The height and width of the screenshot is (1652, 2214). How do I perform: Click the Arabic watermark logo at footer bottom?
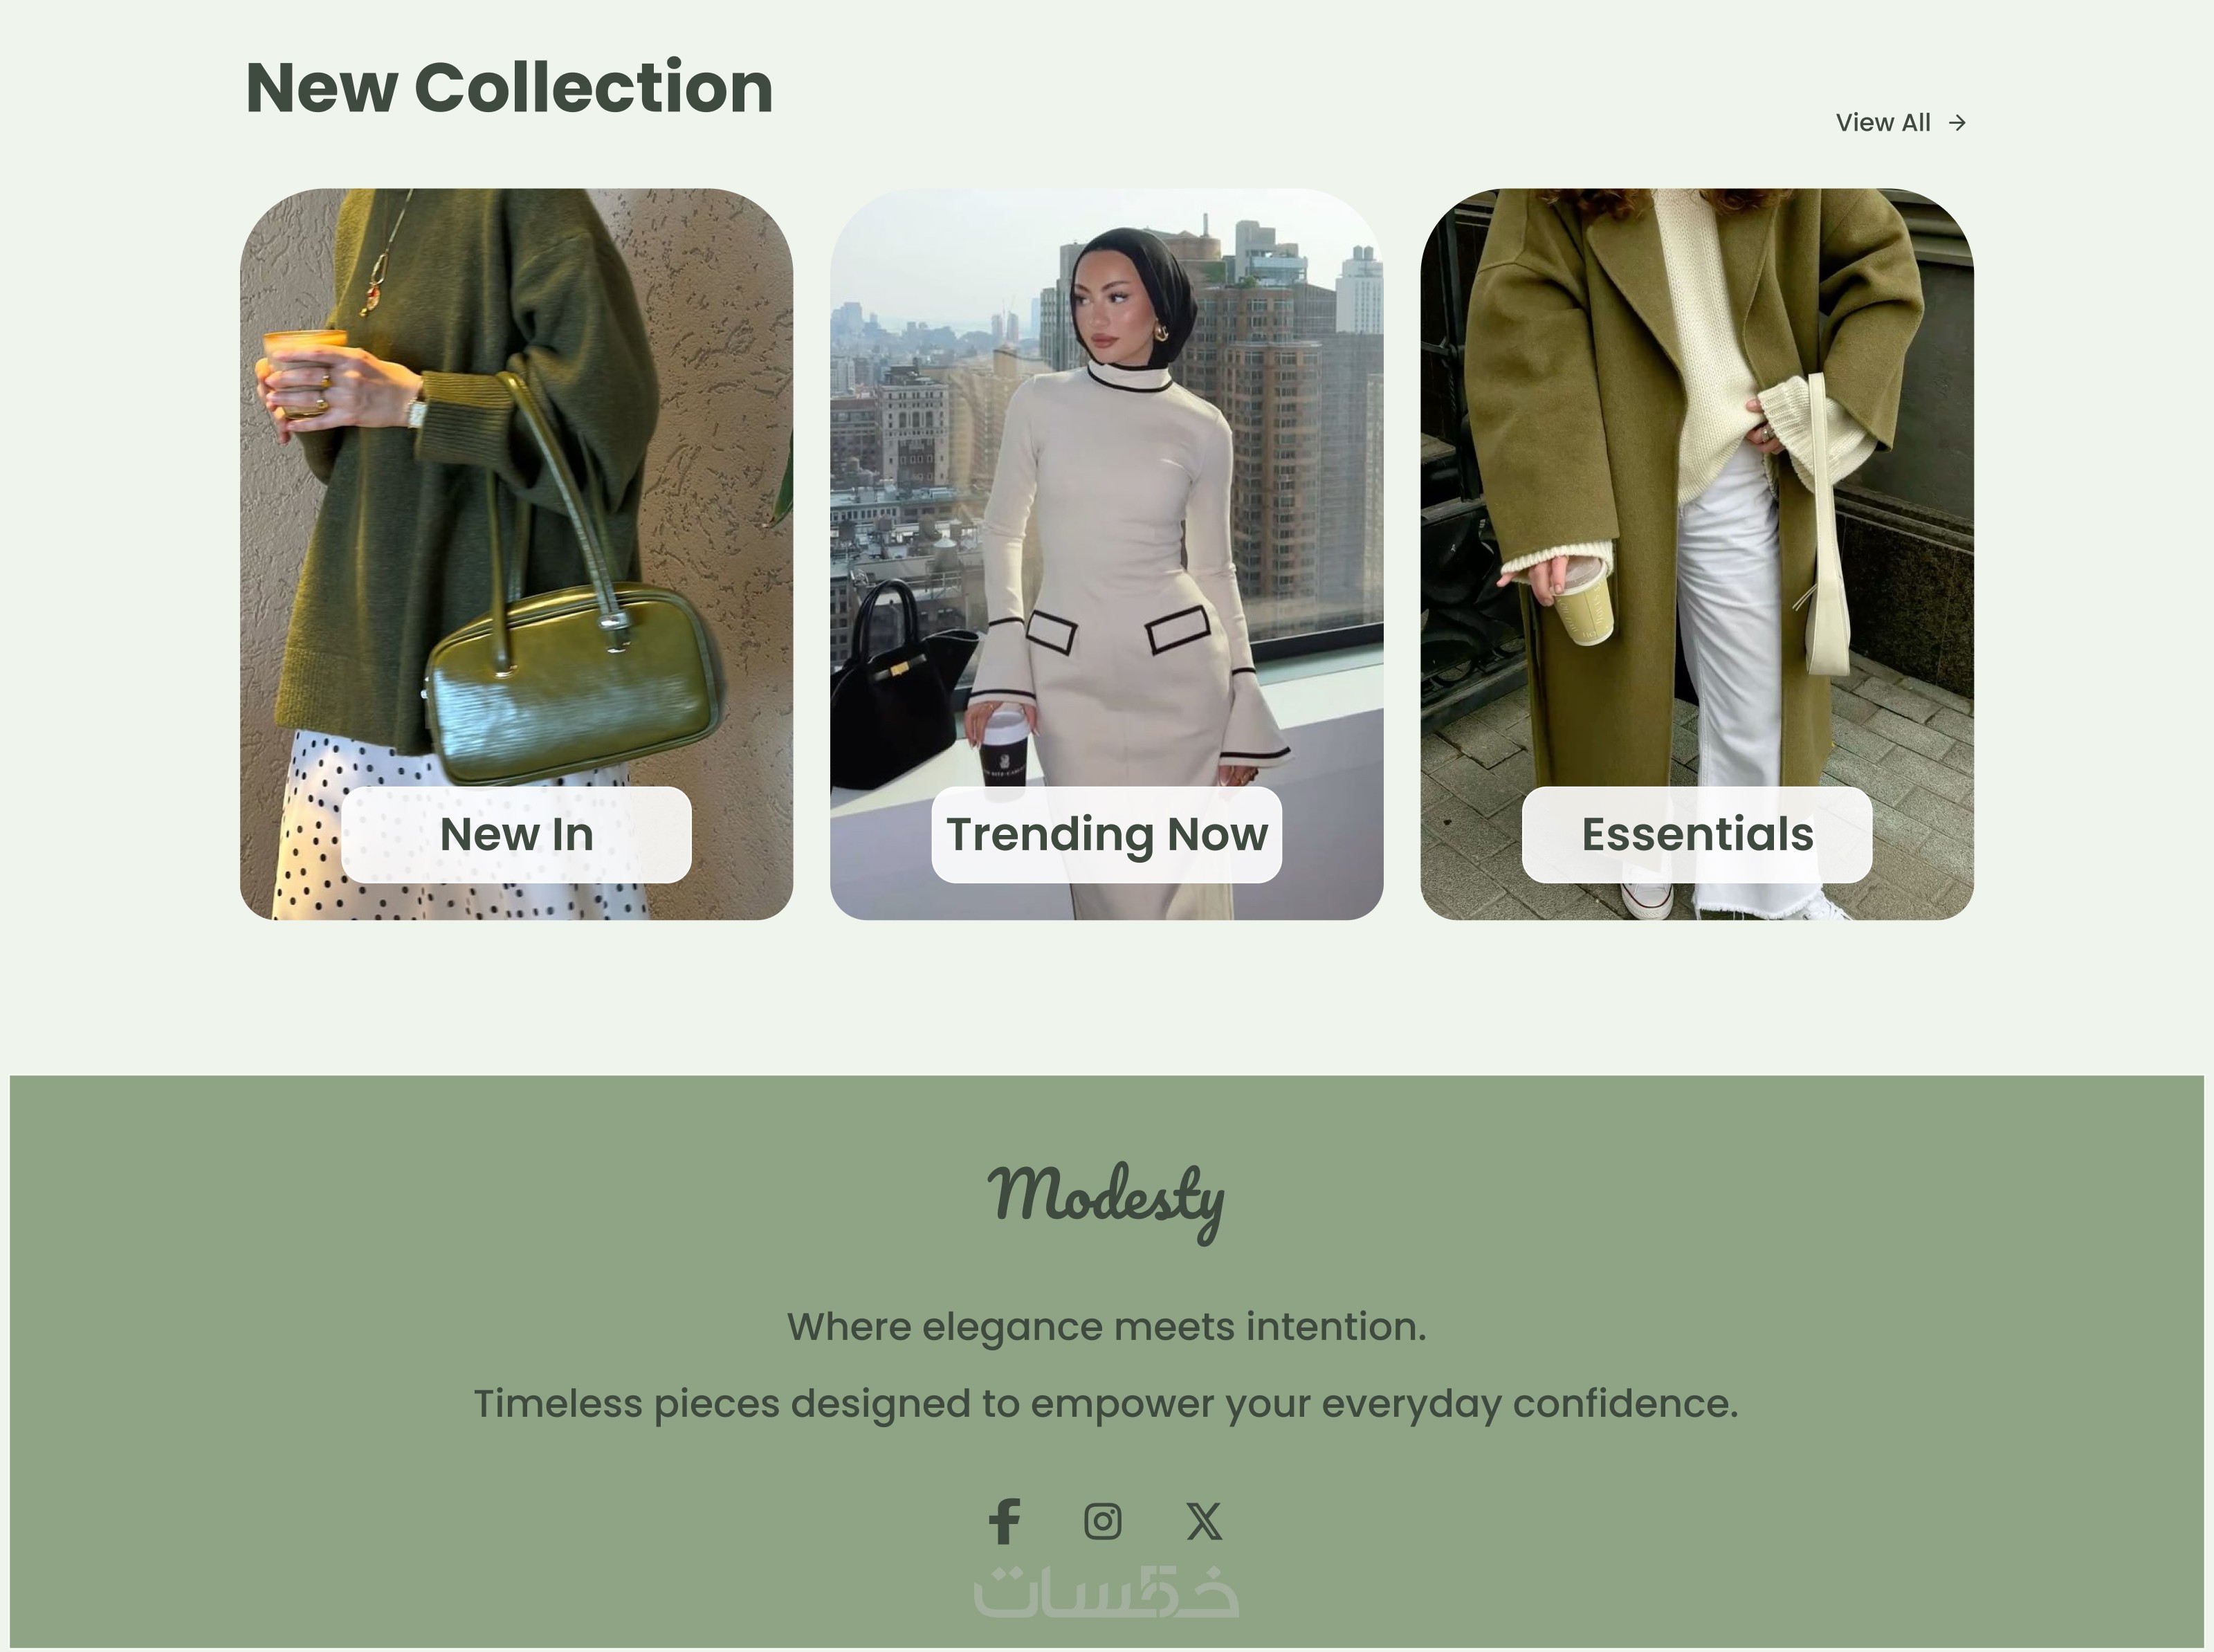coord(1106,1592)
